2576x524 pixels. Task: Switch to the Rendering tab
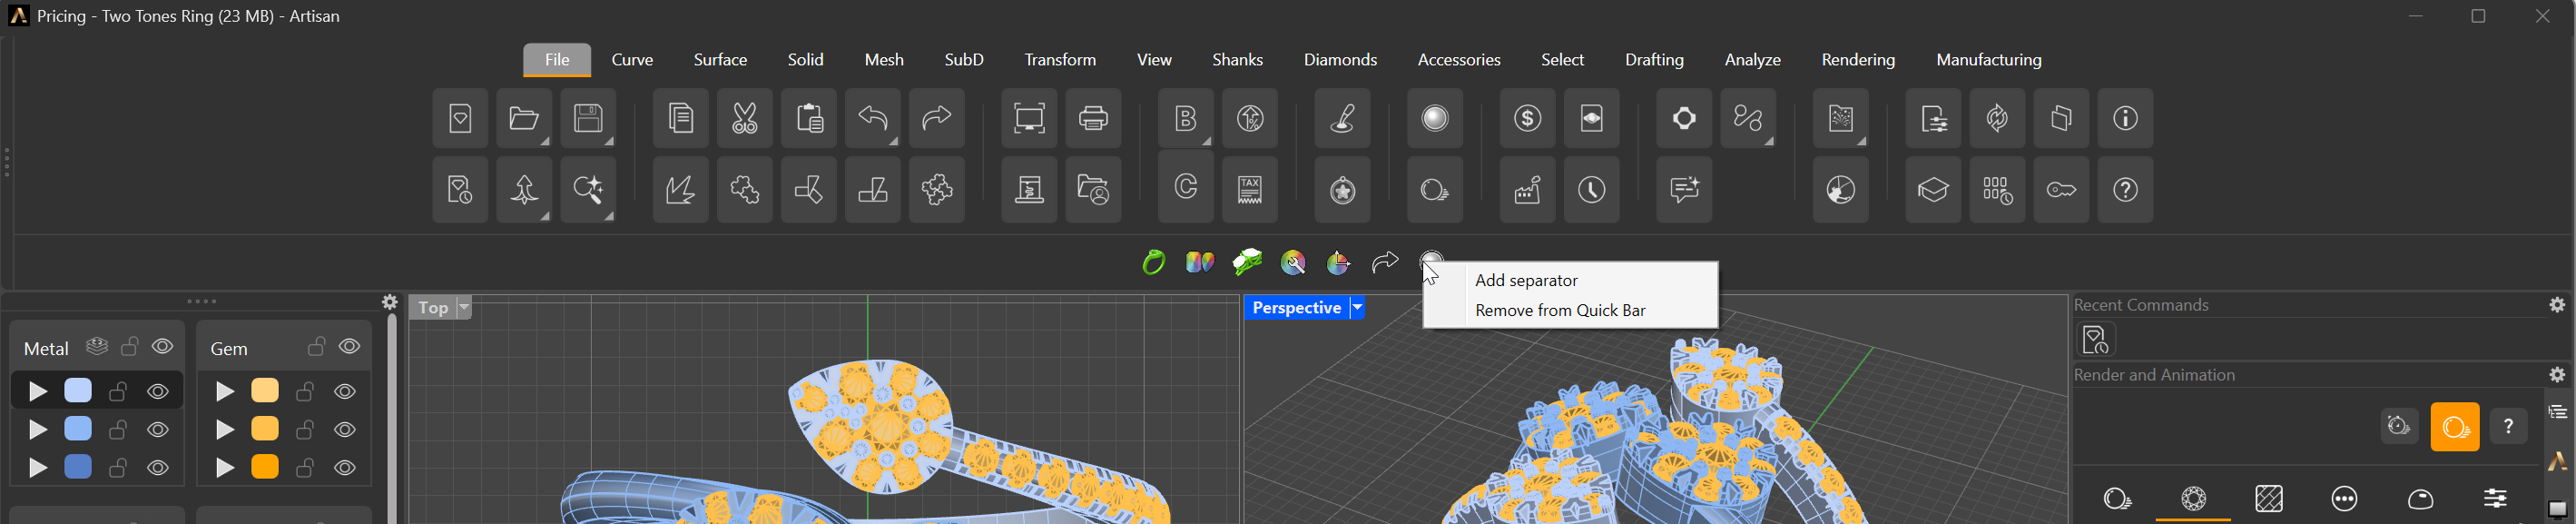point(1858,60)
